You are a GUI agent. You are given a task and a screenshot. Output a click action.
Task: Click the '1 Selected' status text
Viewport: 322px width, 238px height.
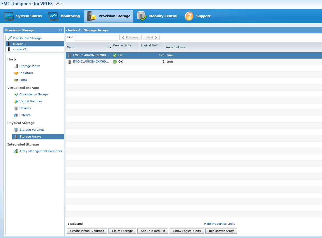75,224
